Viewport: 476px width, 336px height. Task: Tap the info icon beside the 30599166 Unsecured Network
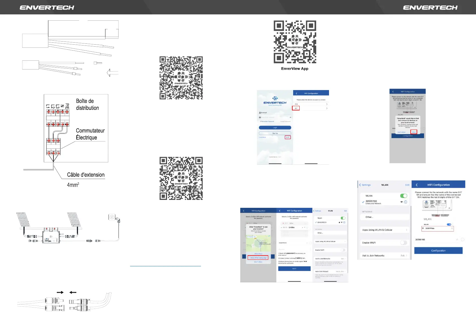click(406, 202)
